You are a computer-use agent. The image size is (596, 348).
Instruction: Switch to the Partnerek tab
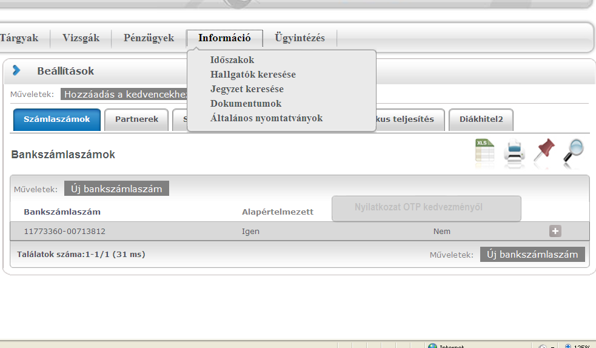[x=136, y=119]
